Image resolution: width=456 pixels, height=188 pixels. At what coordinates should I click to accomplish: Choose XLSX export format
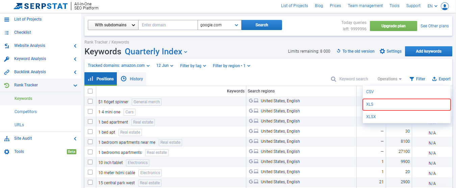(406, 117)
